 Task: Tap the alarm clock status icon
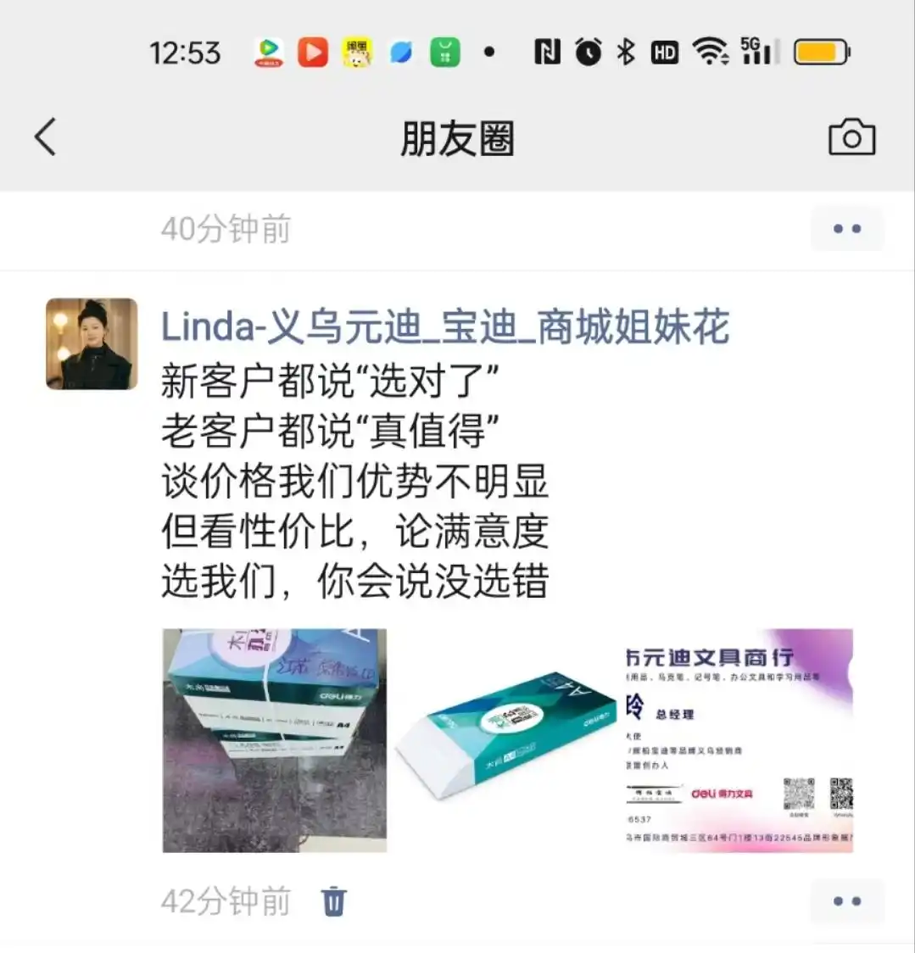588,52
